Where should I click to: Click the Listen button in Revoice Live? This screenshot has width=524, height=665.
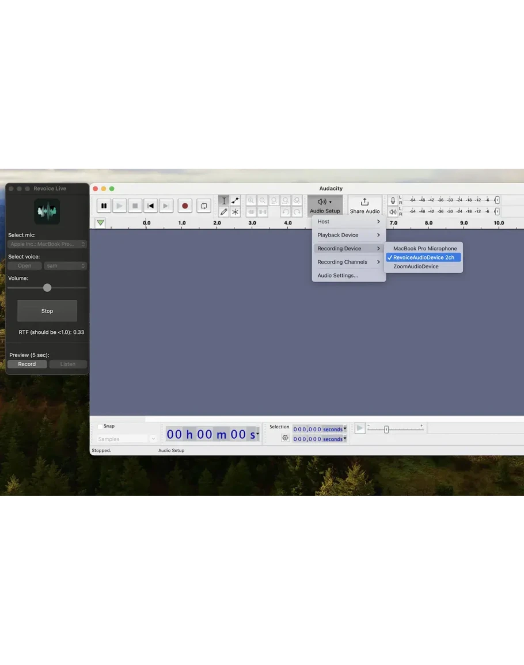(x=68, y=364)
